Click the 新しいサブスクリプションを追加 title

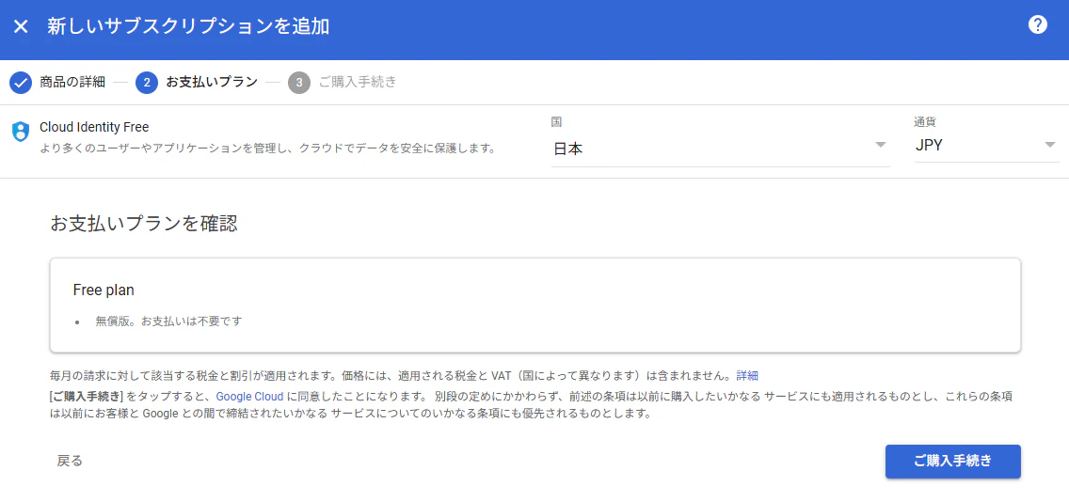coord(188,26)
